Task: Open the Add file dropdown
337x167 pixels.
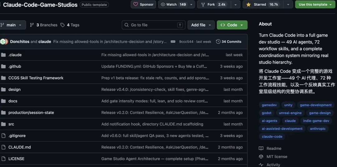Action: coord(201,25)
